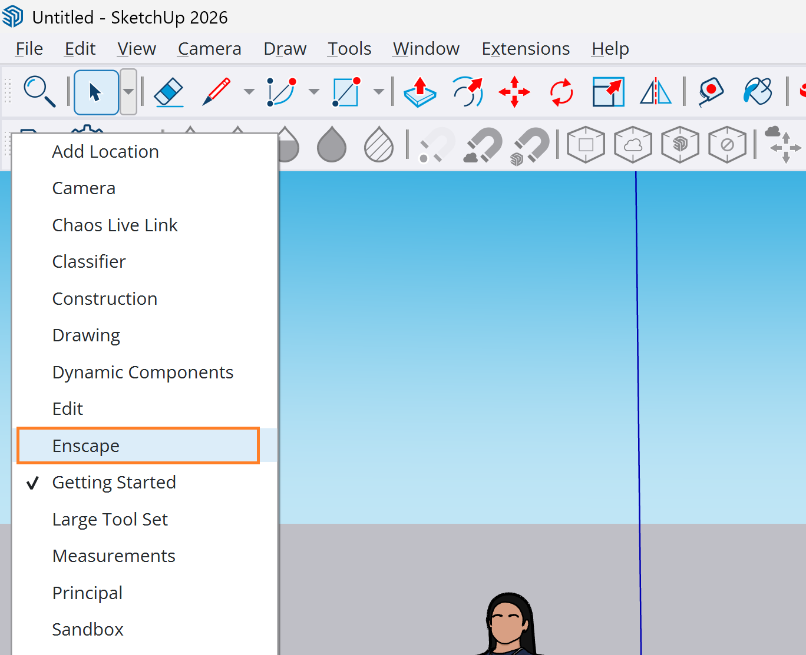Show the Construction toolbar
This screenshot has width=806, height=655.
(144, 299)
